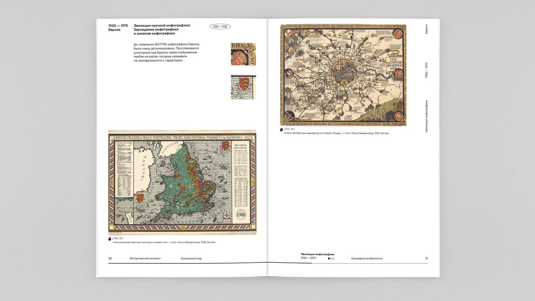Select the "1920 — 1970" heading at top left
Screen dimensions: 535x301
coord(118,26)
